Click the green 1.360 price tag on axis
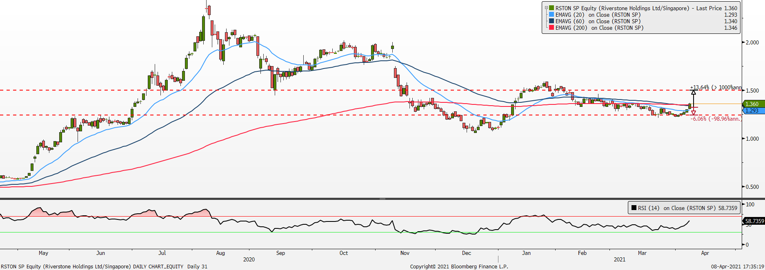The width and height of the screenshot is (765, 270). (753, 104)
